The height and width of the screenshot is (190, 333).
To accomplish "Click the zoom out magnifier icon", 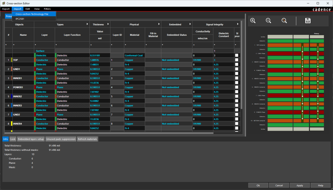I will 268,21.
